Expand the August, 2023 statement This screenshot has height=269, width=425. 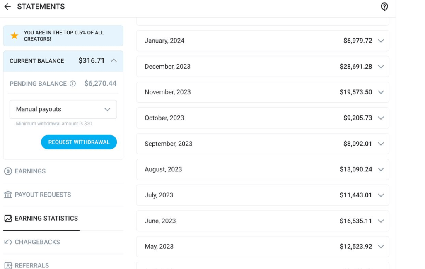(263, 169)
